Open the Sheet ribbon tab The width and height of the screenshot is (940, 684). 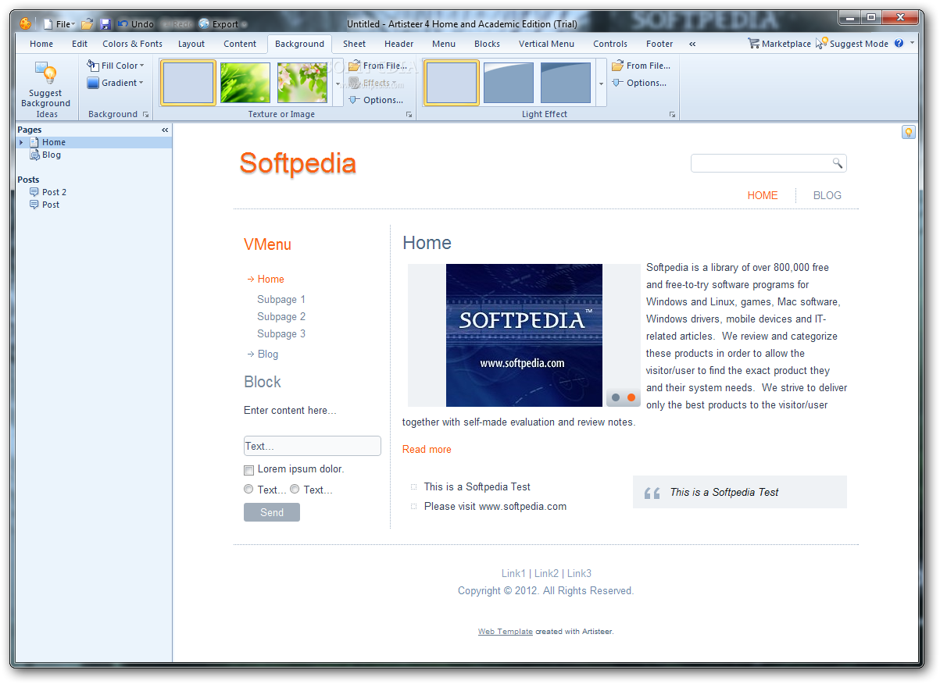coord(354,44)
